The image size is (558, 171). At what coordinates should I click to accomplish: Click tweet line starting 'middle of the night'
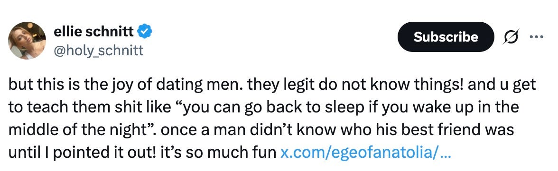(261, 130)
